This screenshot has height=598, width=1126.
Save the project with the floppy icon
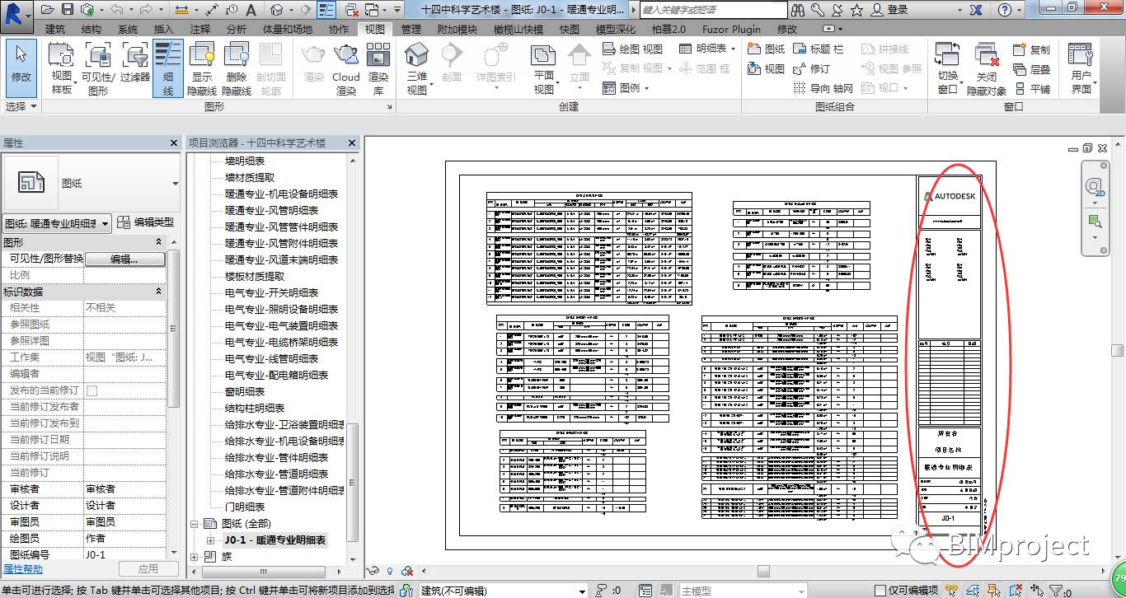68,10
